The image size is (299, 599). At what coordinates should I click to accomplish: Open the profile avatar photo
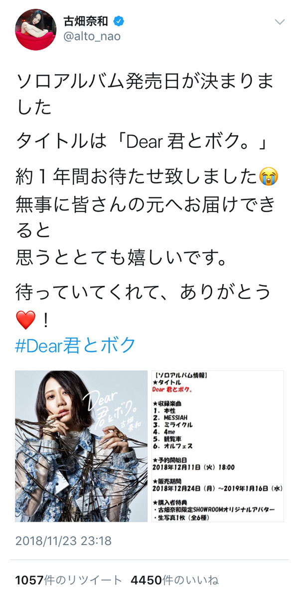coord(35,29)
